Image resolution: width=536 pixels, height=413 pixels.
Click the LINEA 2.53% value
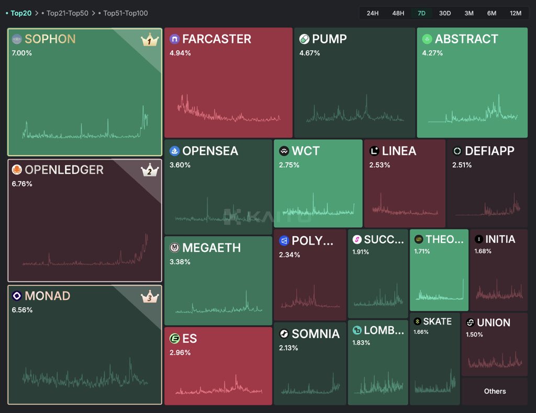tap(380, 165)
